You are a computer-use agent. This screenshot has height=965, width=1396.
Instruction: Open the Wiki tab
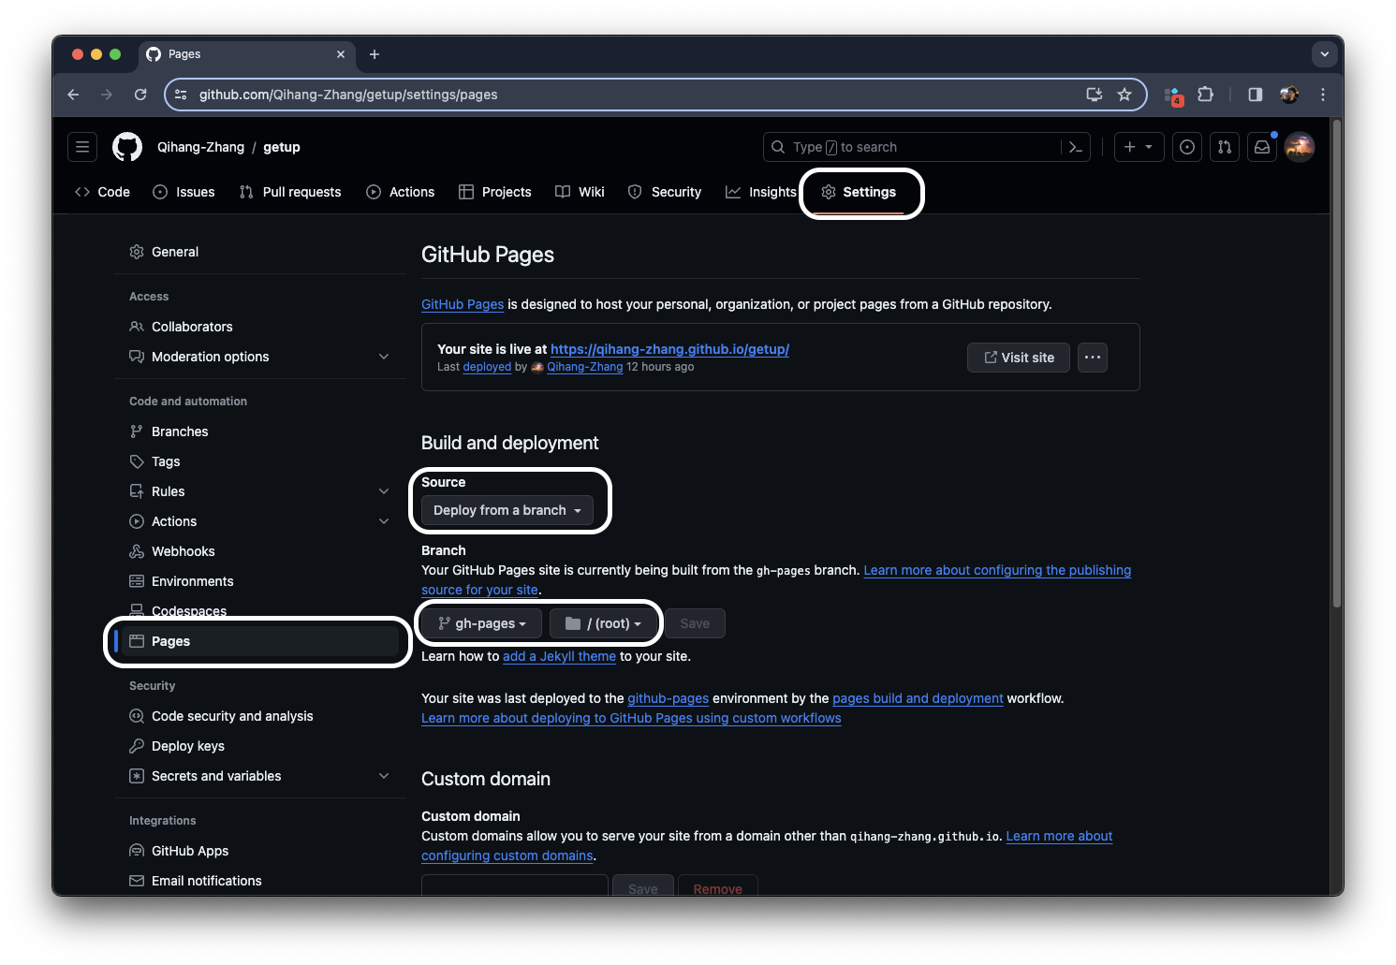[580, 192]
